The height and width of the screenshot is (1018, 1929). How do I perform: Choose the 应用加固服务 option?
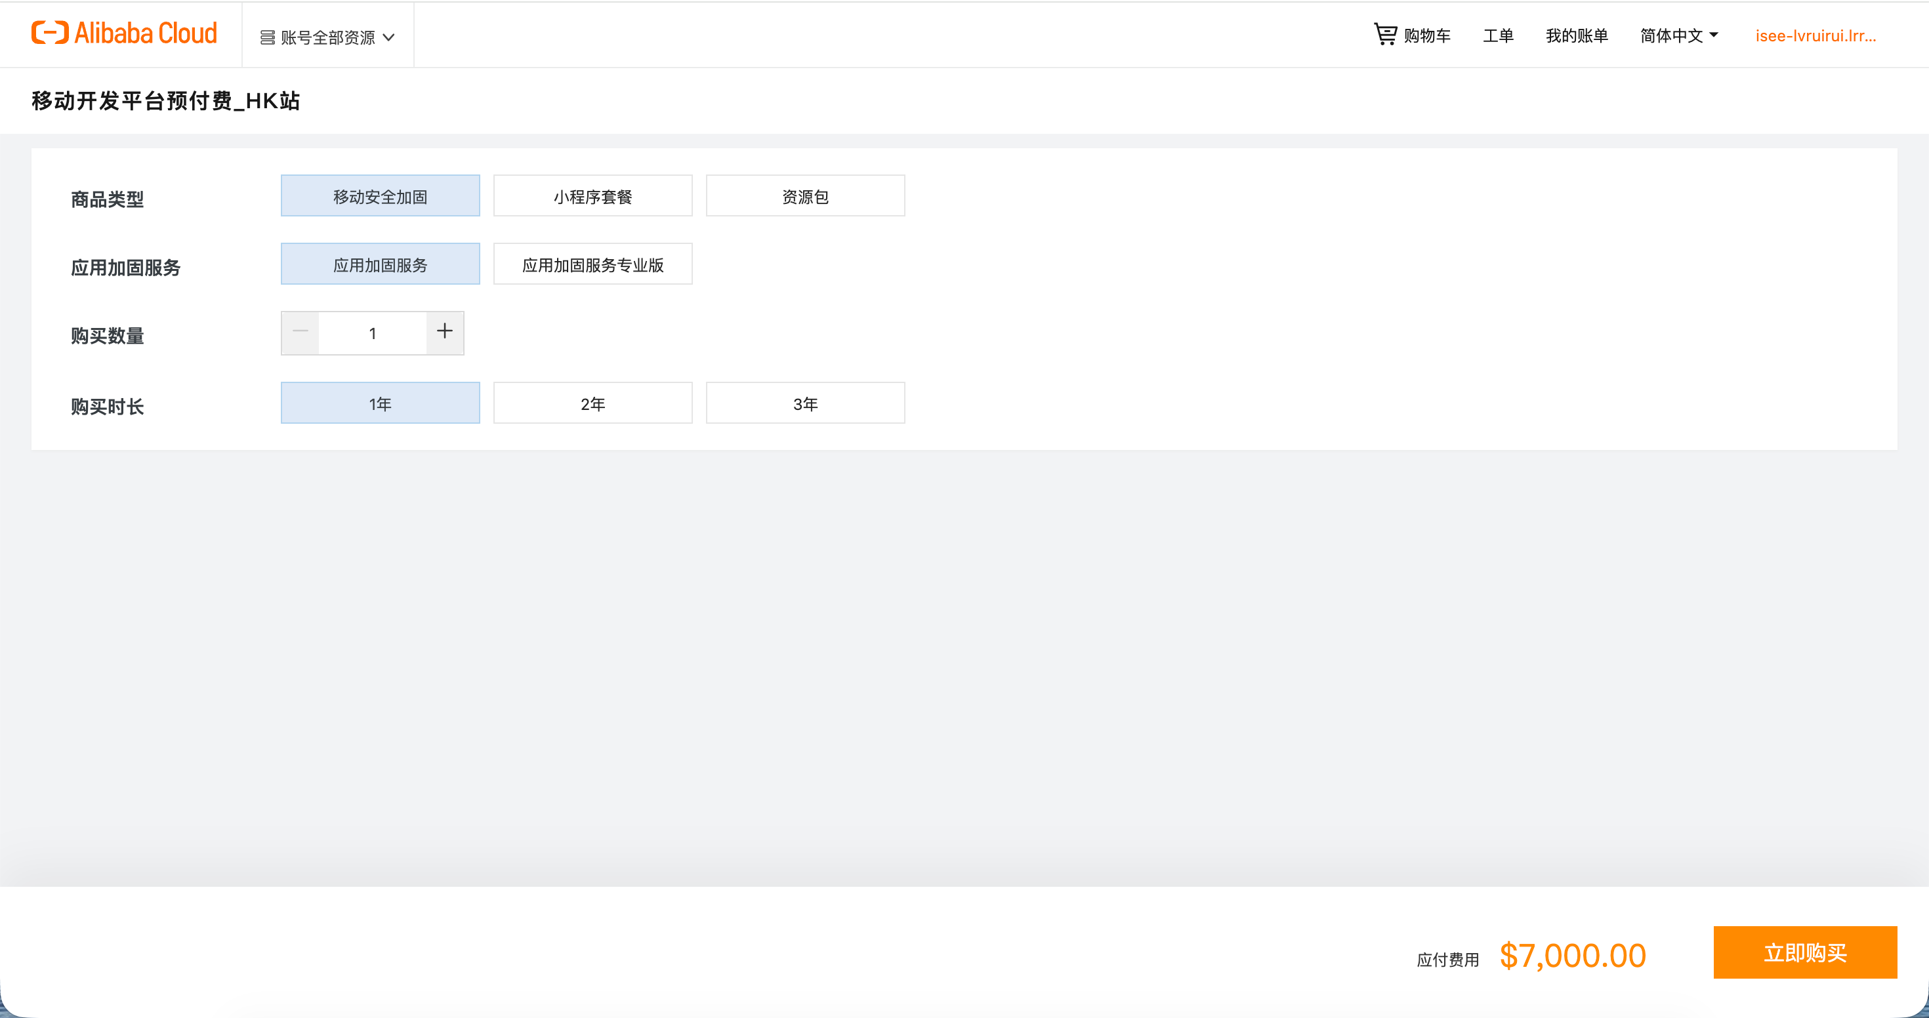tap(380, 264)
